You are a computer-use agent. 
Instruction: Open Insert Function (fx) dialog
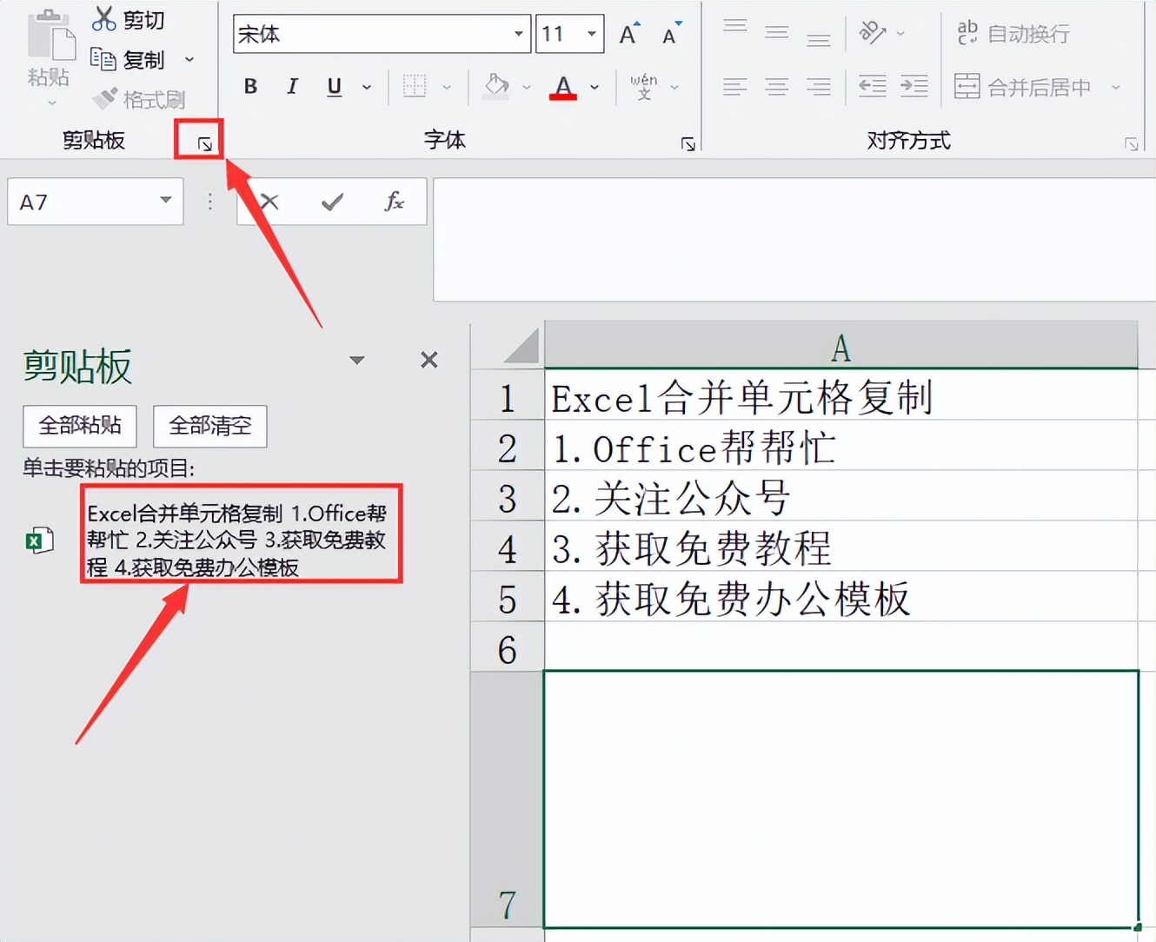[395, 202]
